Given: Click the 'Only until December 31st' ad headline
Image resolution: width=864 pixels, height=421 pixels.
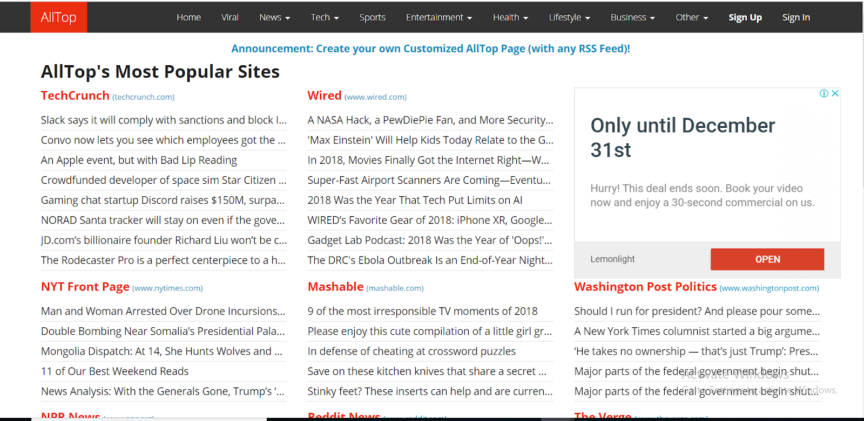Looking at the screenshot, I should 683,137.
